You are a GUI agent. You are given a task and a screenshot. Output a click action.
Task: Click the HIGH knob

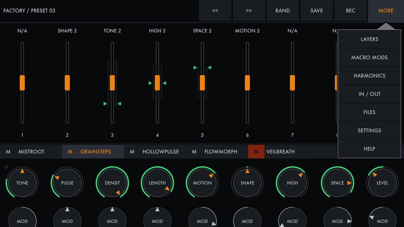coord(292,183)
